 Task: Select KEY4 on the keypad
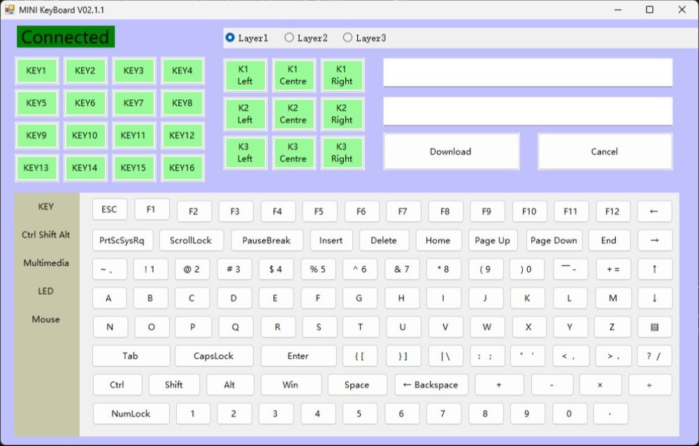pyautogui.click(x=182, y=71)
